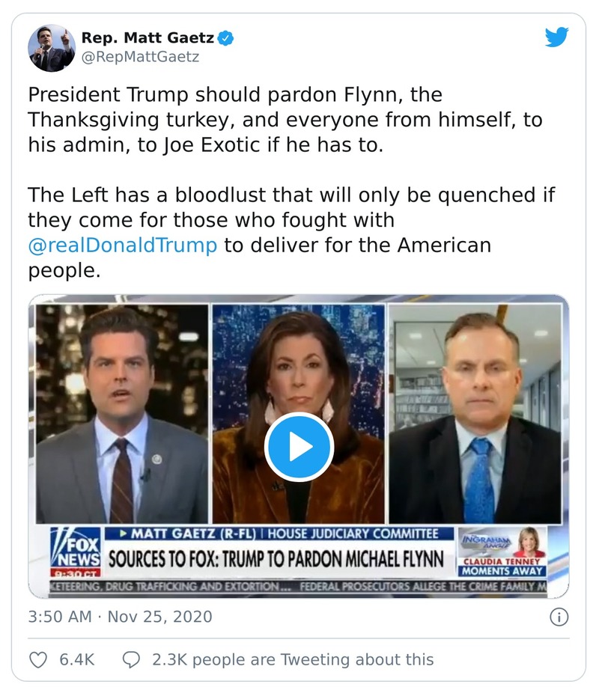Click the Ingraham Angle promo graphic
Image resolution: width=599 pixels, height=699 pixels.
(x=502, y=552)
